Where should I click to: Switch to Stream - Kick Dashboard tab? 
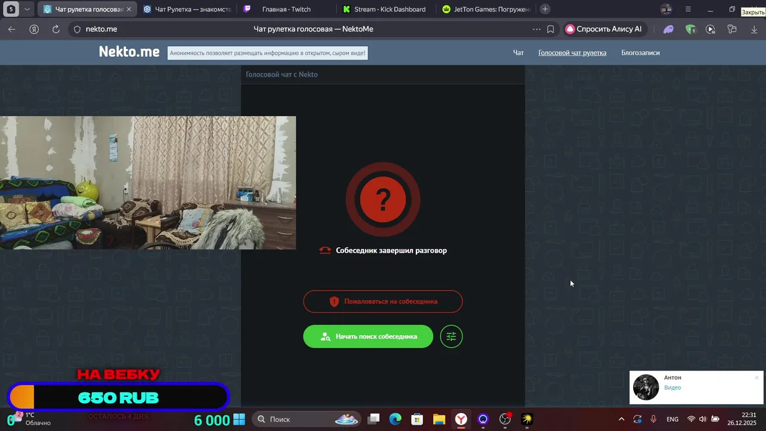pos(386,9)
